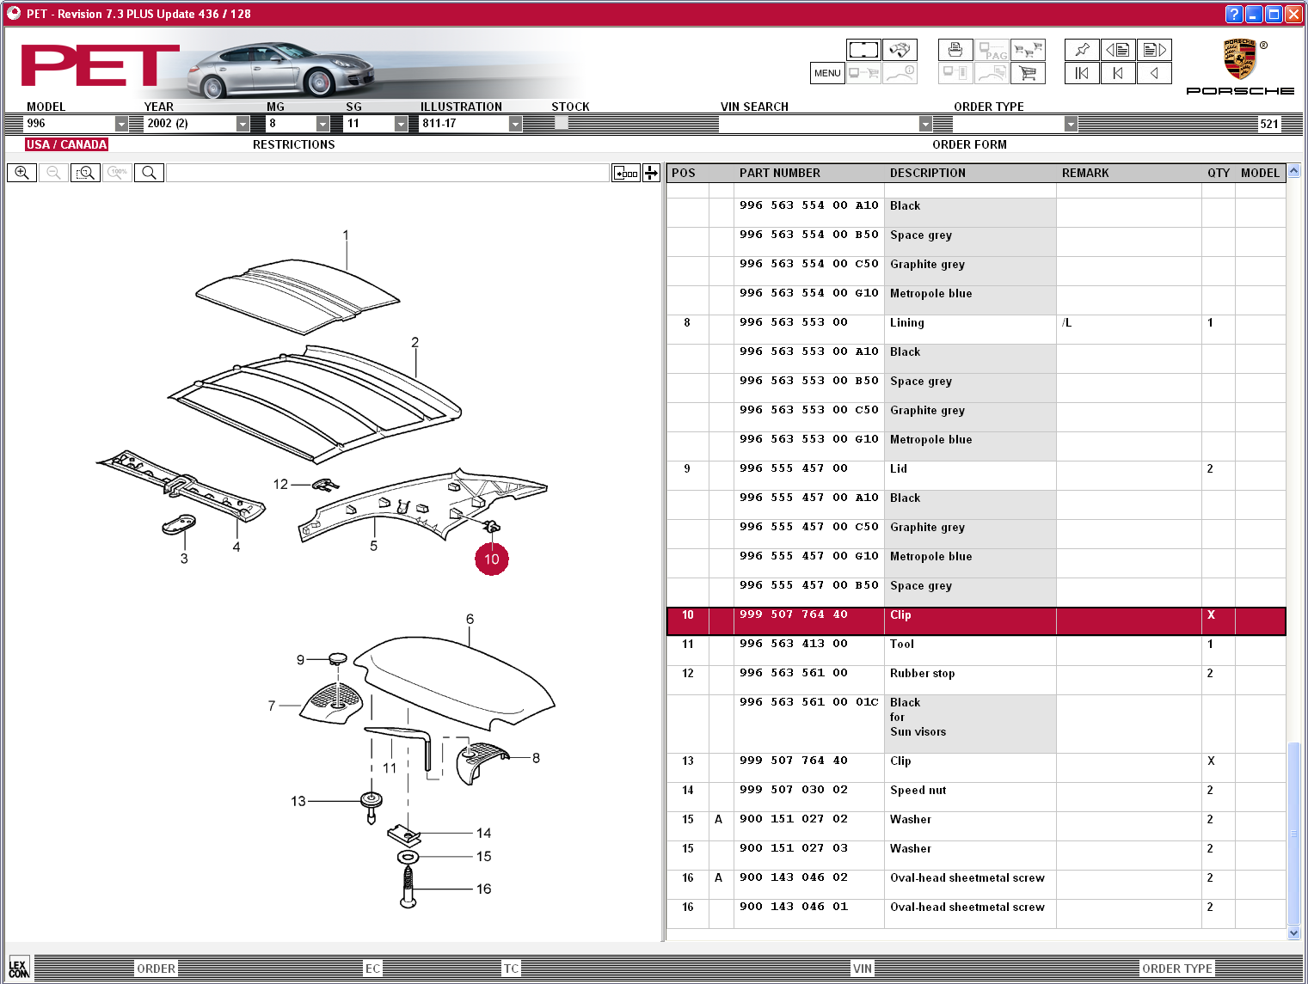The image size is (1308, 984).
Task: Click the binoculars search icon
Action: 900,50
